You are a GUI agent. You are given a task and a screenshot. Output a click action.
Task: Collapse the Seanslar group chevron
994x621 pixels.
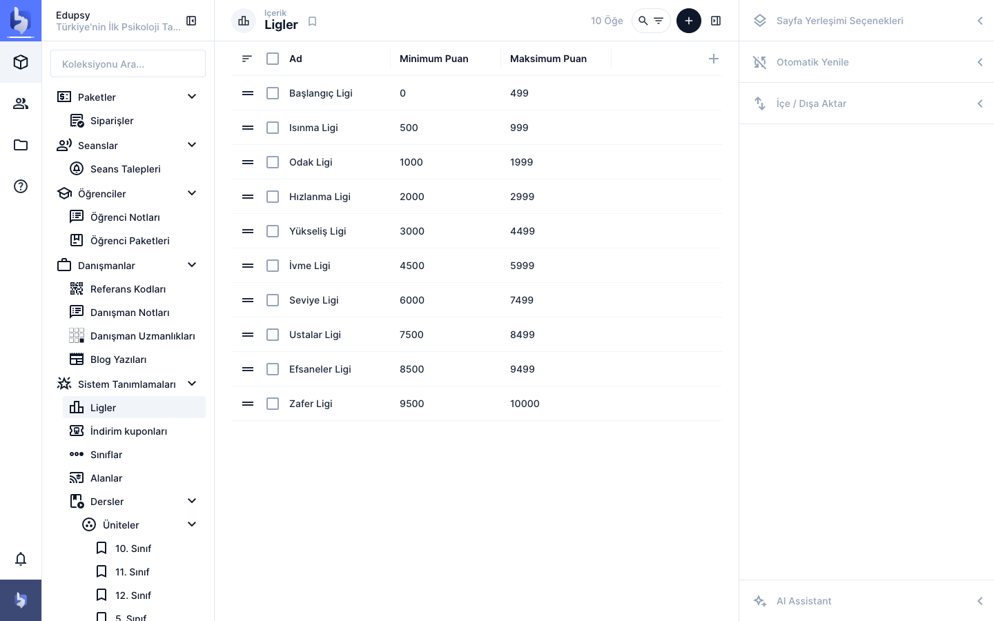click(x=192, y=145)
